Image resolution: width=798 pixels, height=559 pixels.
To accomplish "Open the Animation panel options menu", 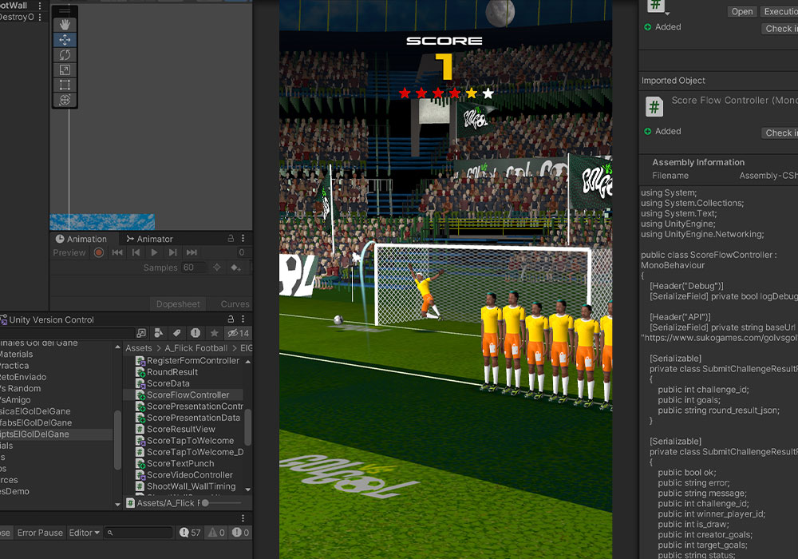I will (243, 240).
